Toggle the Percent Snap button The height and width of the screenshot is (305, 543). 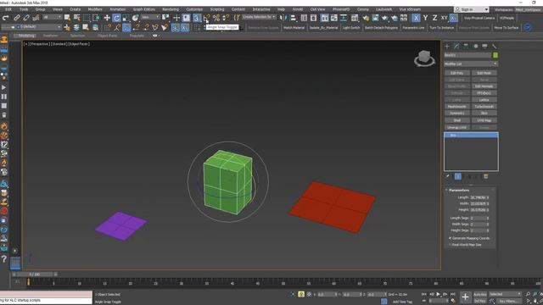[x=216, y=18]
